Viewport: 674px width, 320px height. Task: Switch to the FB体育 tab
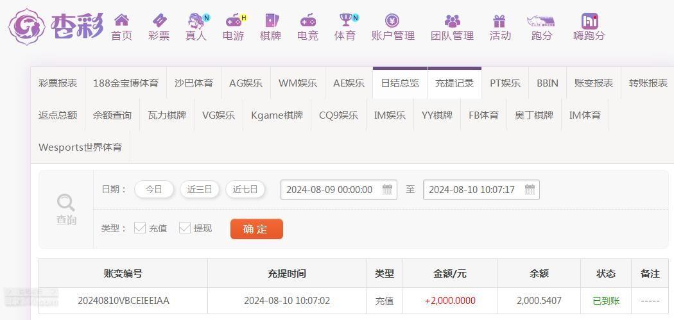pos(483,115)
